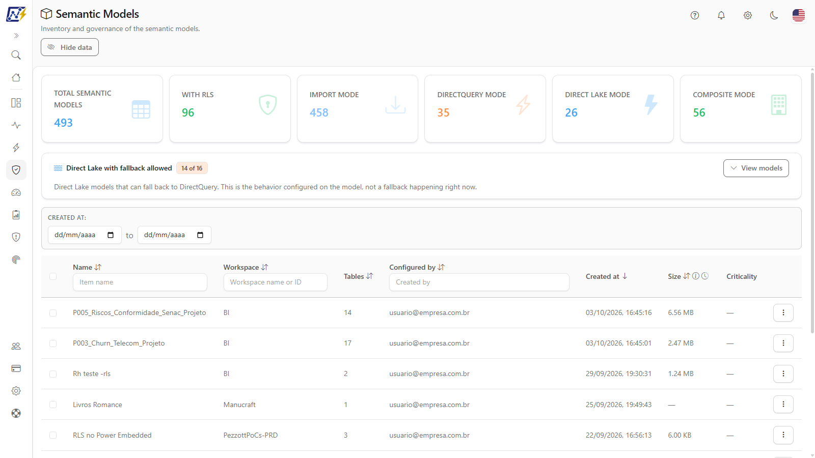
Task: Open top bar settings gear icon
Action: coord(748,15)
